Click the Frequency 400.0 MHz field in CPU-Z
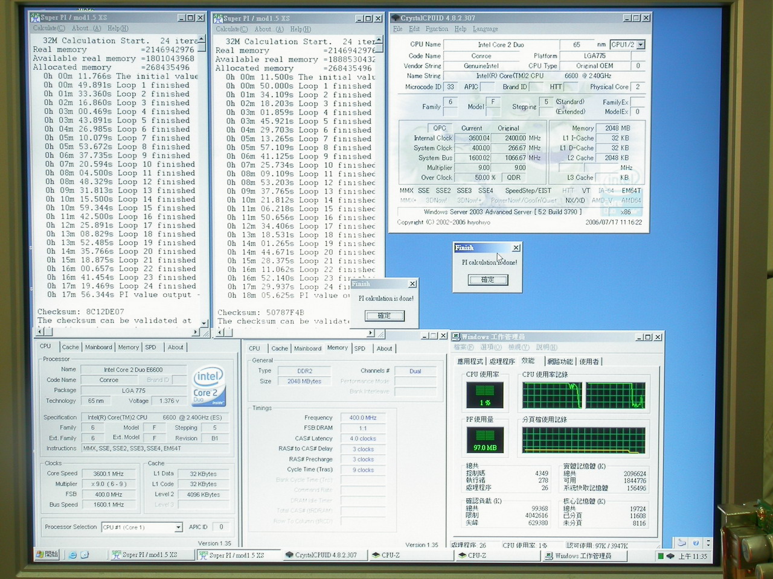The image size is (773, 579). pyautogui.click(x=362, y=417)
